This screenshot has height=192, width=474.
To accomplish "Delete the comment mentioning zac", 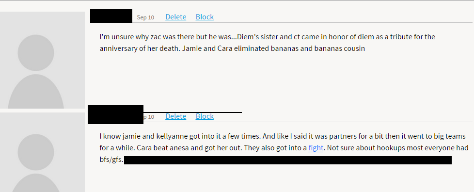I will click(175, 17).
